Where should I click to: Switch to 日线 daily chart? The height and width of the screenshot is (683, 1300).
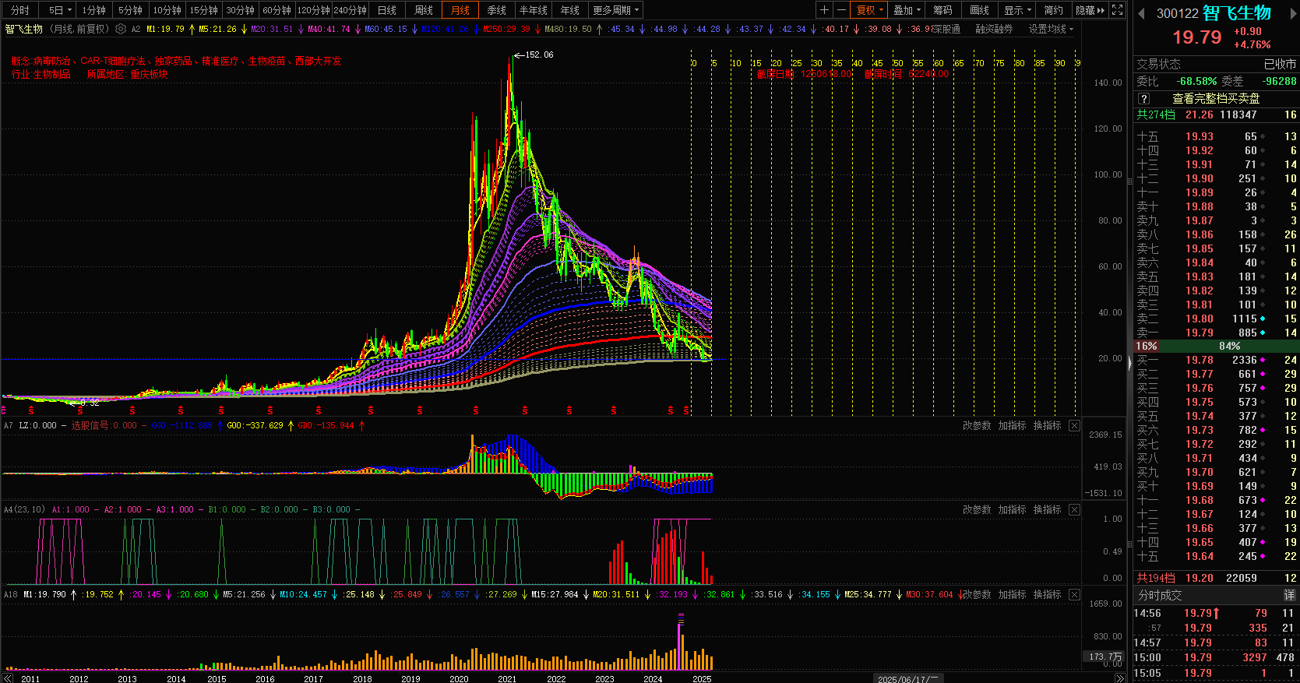point(387,10)
